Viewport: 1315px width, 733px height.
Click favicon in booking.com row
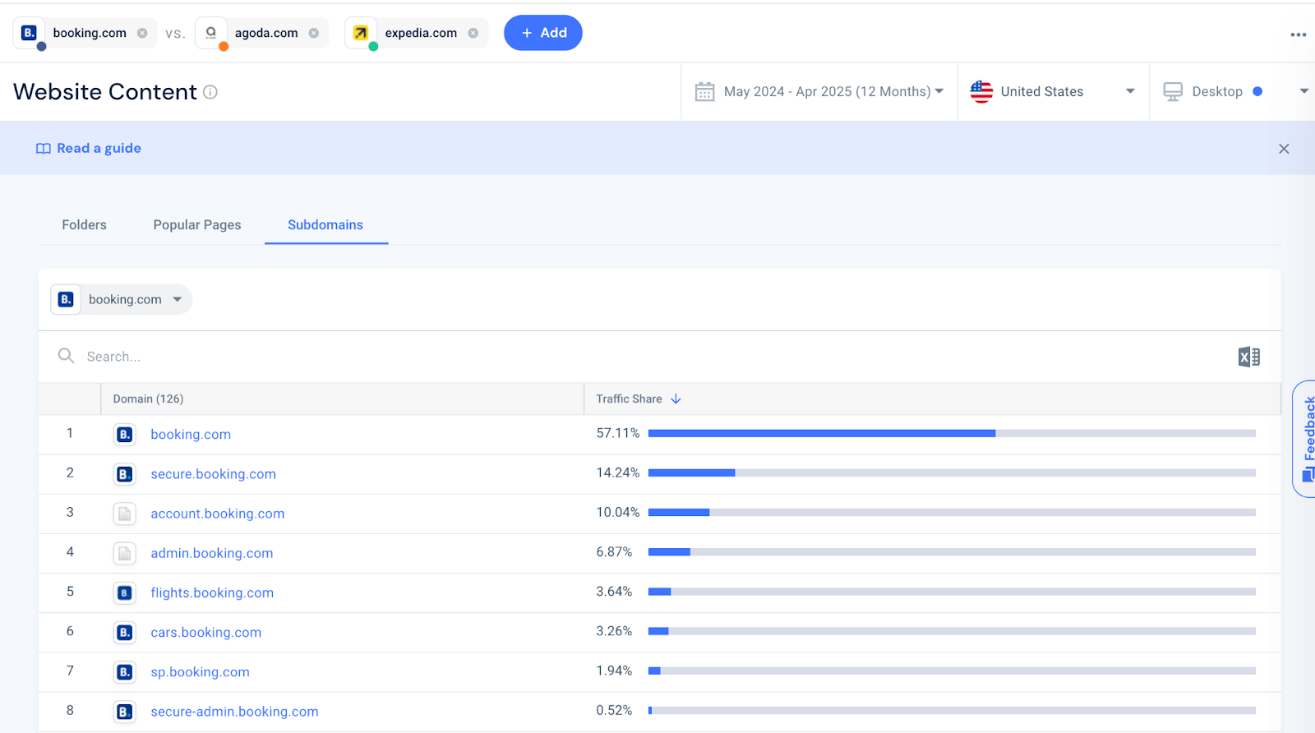pyautogui.click(x=125, y=434)
